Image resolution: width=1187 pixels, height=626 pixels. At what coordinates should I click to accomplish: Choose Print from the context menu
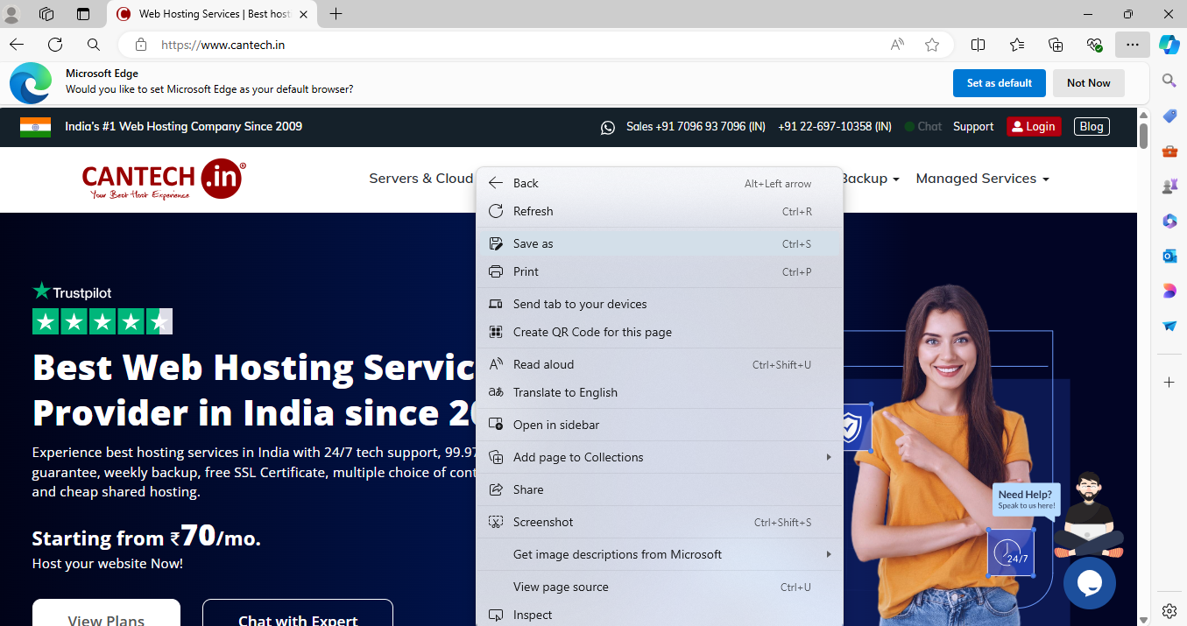pyautogui.click(x=659, y=271)
